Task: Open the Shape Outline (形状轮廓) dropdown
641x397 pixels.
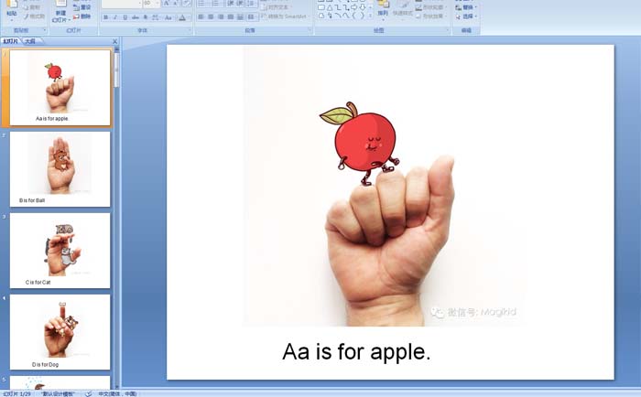Action: point(430,7)
